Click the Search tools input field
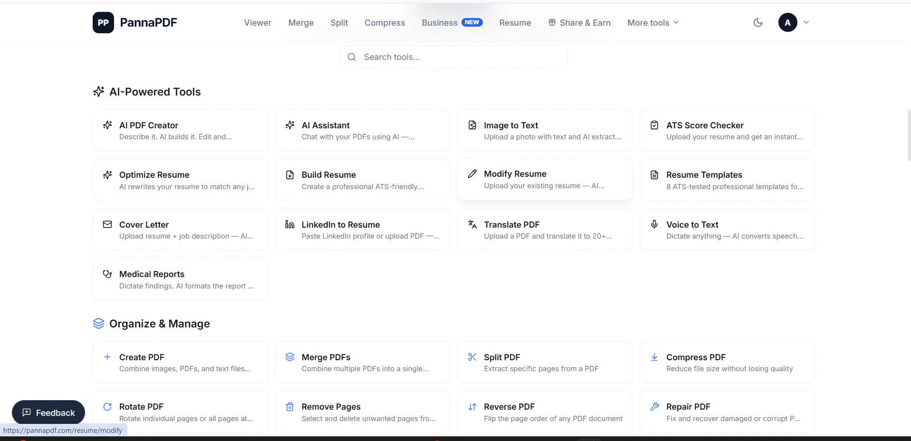911x441 pixels. tap(454, 57)
